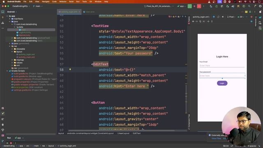This screenshot has height=148, width=263.
Task: Collapse the res folder in project tree
Action: coord(9,46)
